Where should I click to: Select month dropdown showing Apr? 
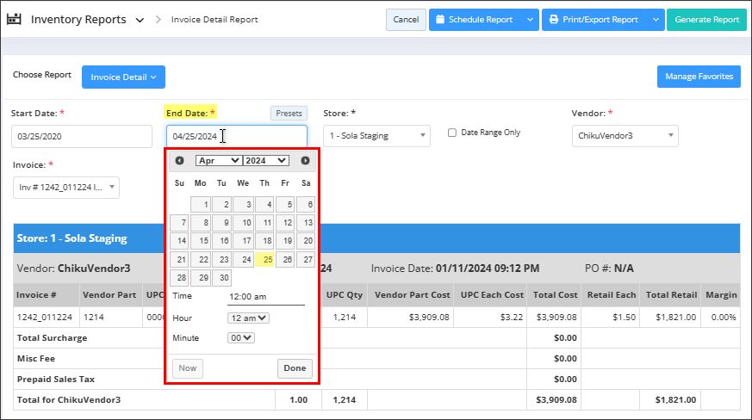pyautogui.click(x=218, y=160)
